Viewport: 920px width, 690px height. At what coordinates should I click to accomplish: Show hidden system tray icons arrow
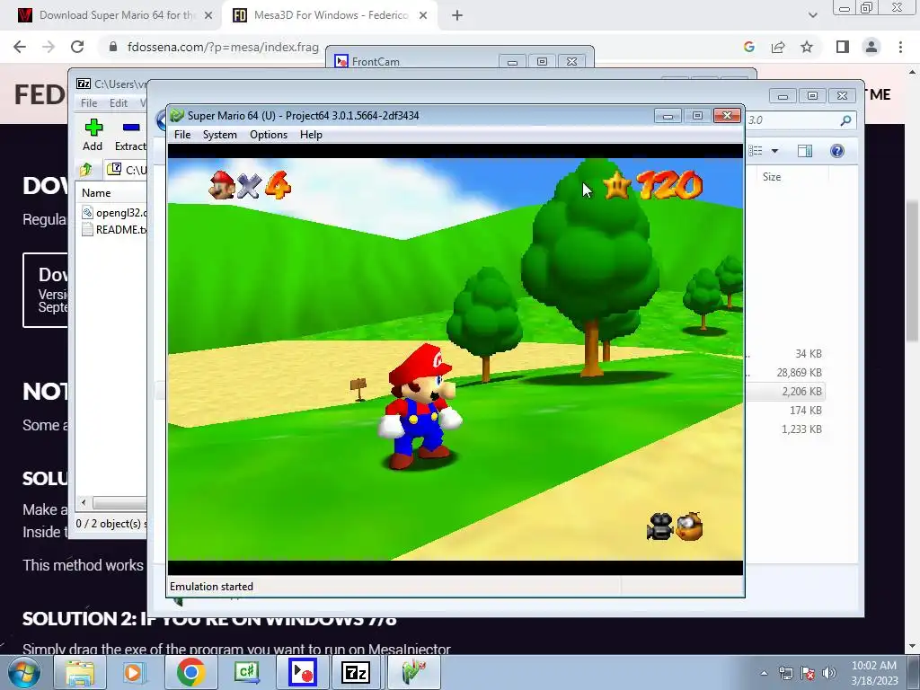tap(764, 673)
